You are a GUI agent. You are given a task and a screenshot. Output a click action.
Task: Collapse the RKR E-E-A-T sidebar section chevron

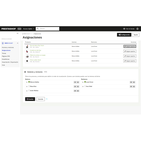pyautogui.click(x=17, y=43)
